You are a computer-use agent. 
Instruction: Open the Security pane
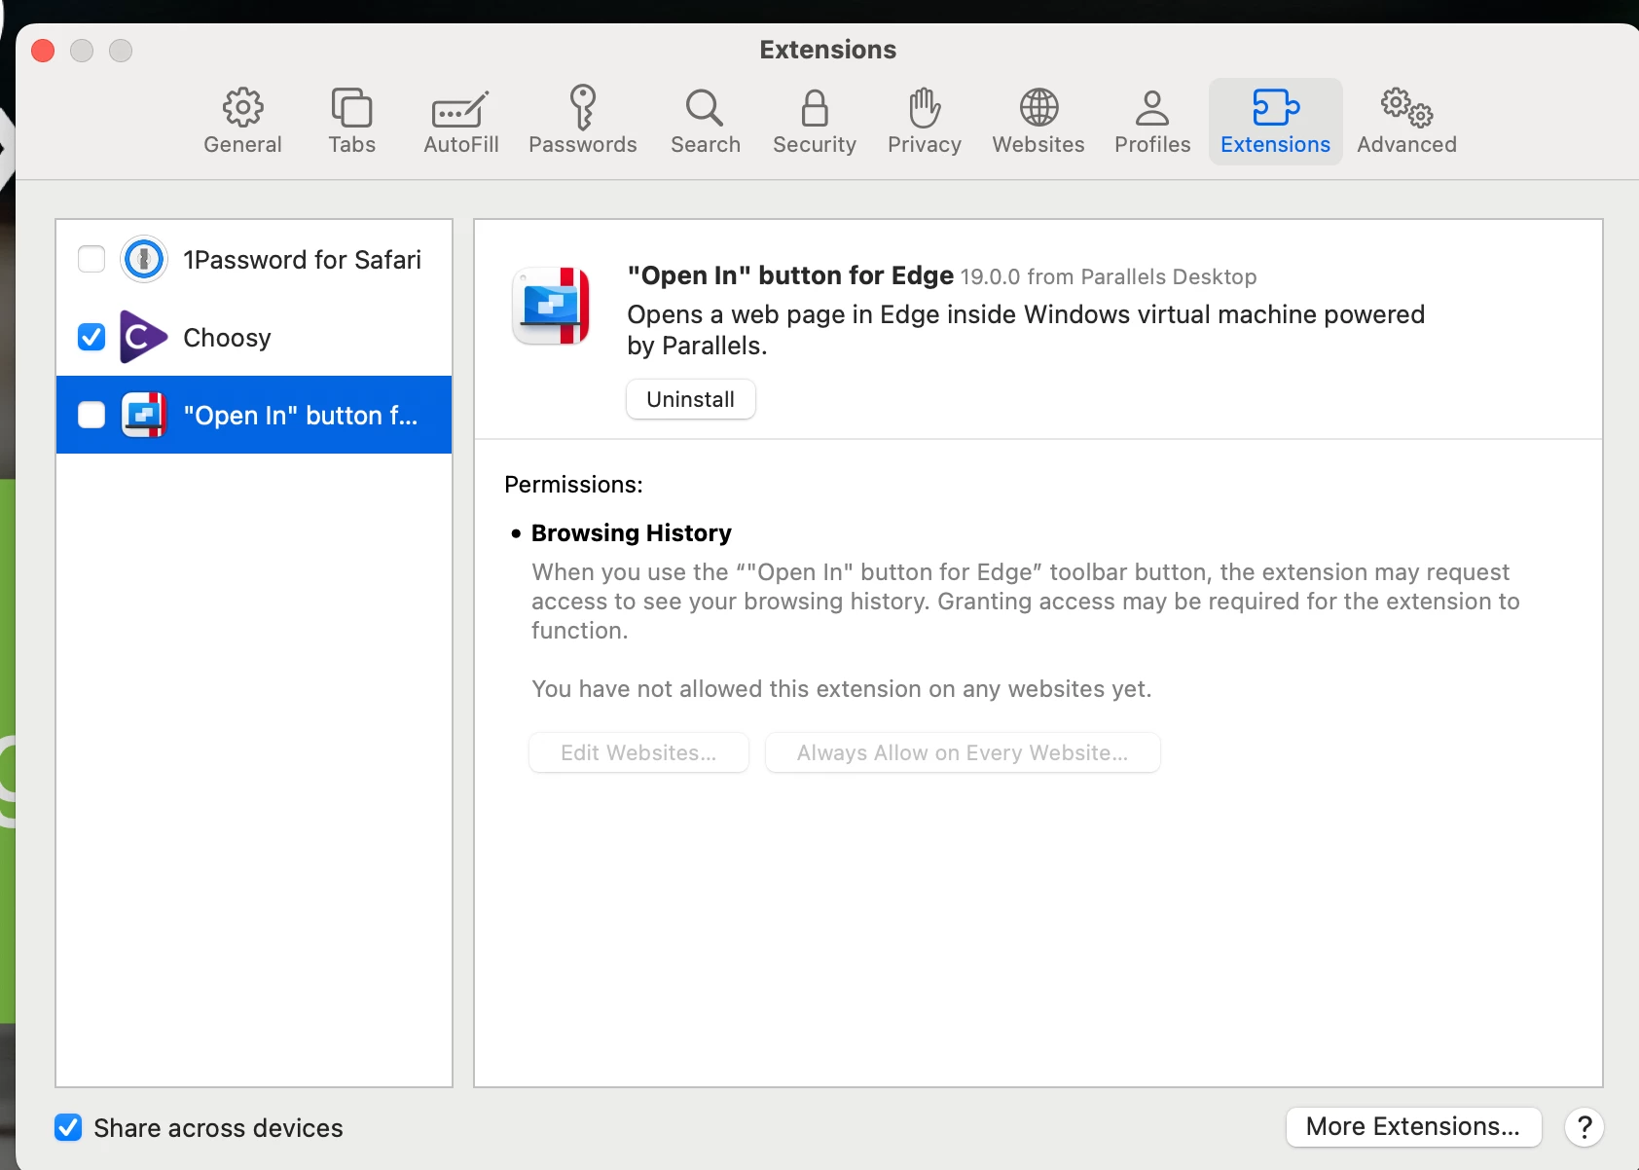click(815, 122)
